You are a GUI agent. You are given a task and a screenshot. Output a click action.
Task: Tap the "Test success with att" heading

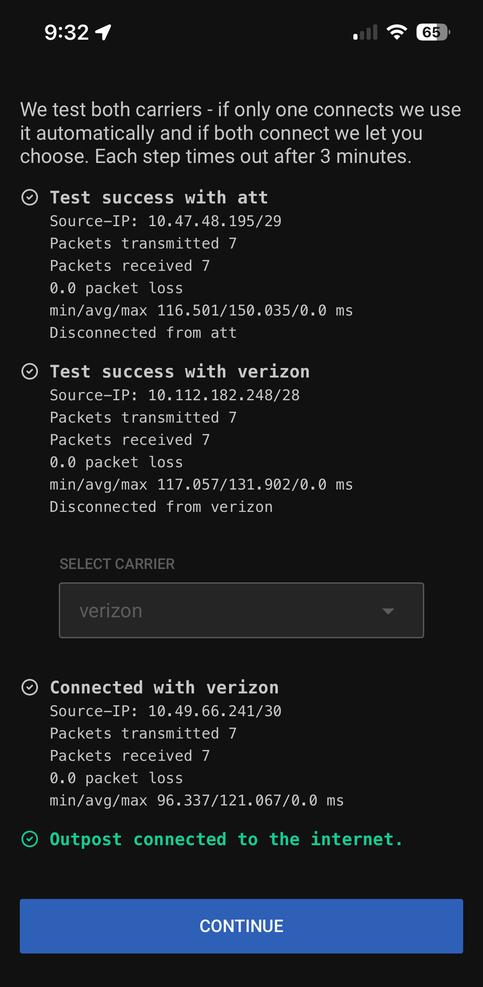click(159, 198)
